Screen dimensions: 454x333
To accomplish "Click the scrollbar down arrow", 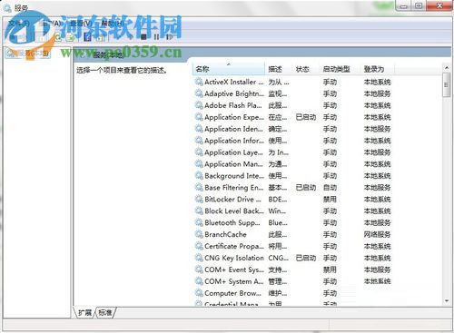I will [x=447, y=301].
